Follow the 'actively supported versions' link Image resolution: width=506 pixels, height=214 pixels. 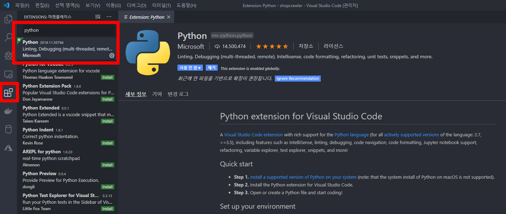411,135
